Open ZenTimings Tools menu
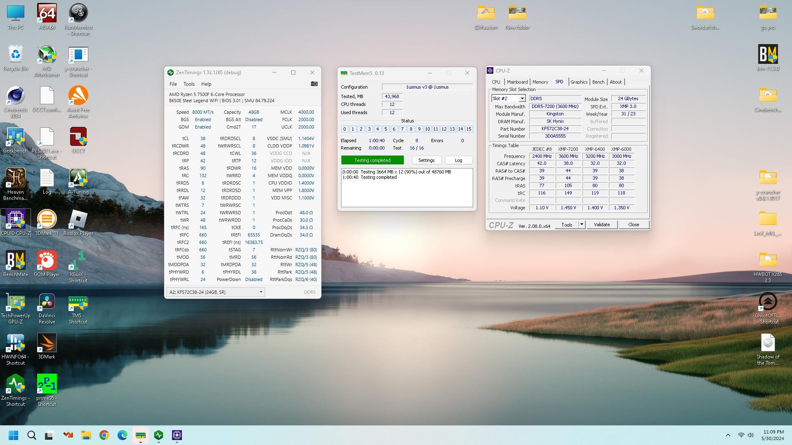 click(189, 84)
